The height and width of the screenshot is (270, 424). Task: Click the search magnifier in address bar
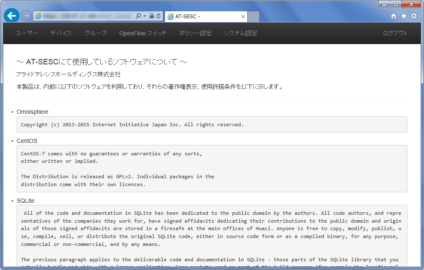[138, 16]
